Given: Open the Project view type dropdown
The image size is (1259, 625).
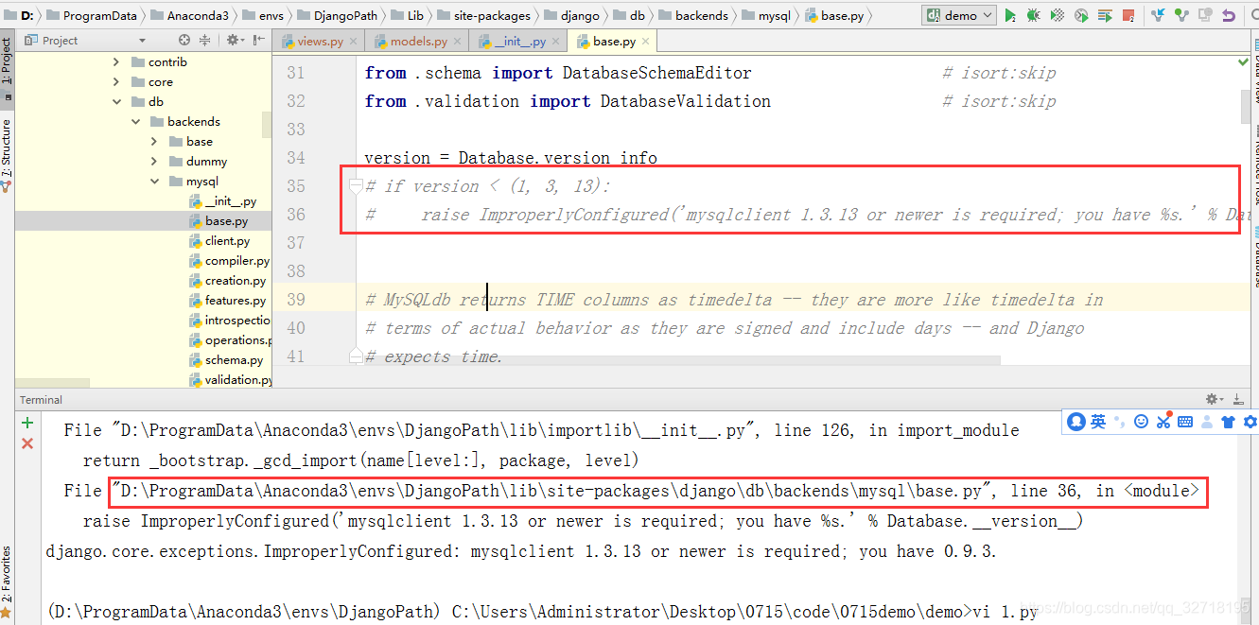Looking at the screenshot, I should 142,41.
